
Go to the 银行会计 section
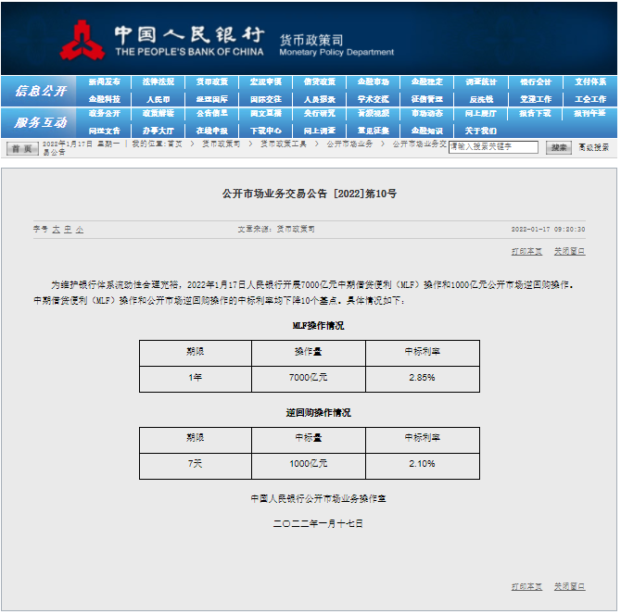[x=536, y=81]
